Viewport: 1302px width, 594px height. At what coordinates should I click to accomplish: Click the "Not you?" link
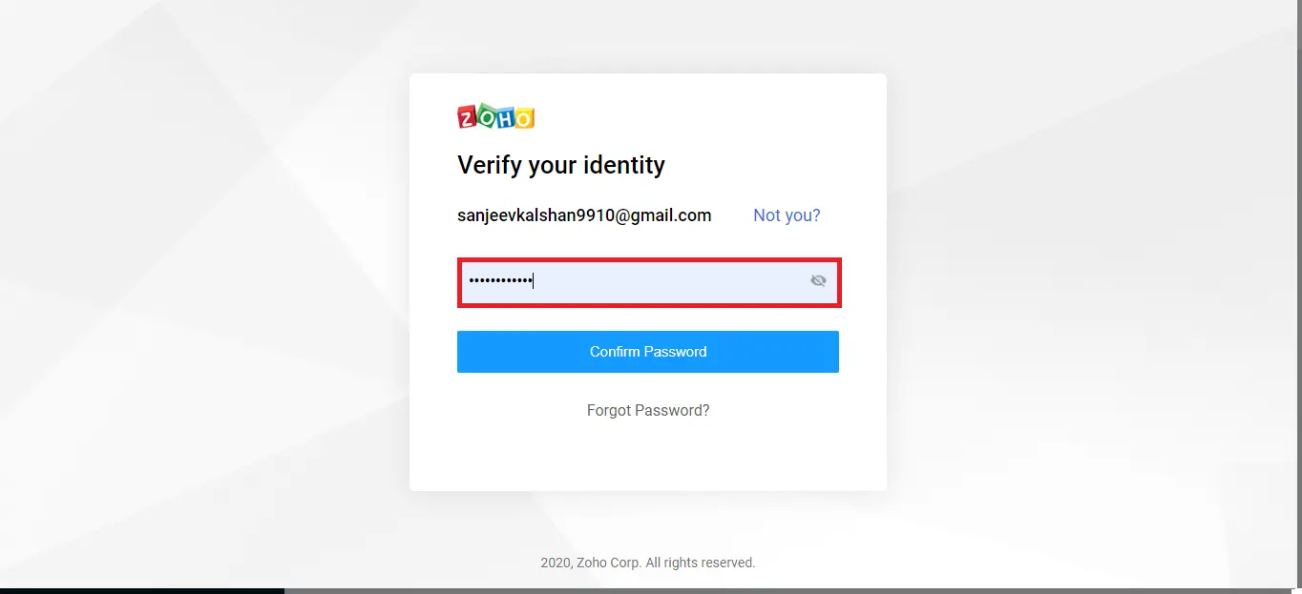tap(787, 215)
